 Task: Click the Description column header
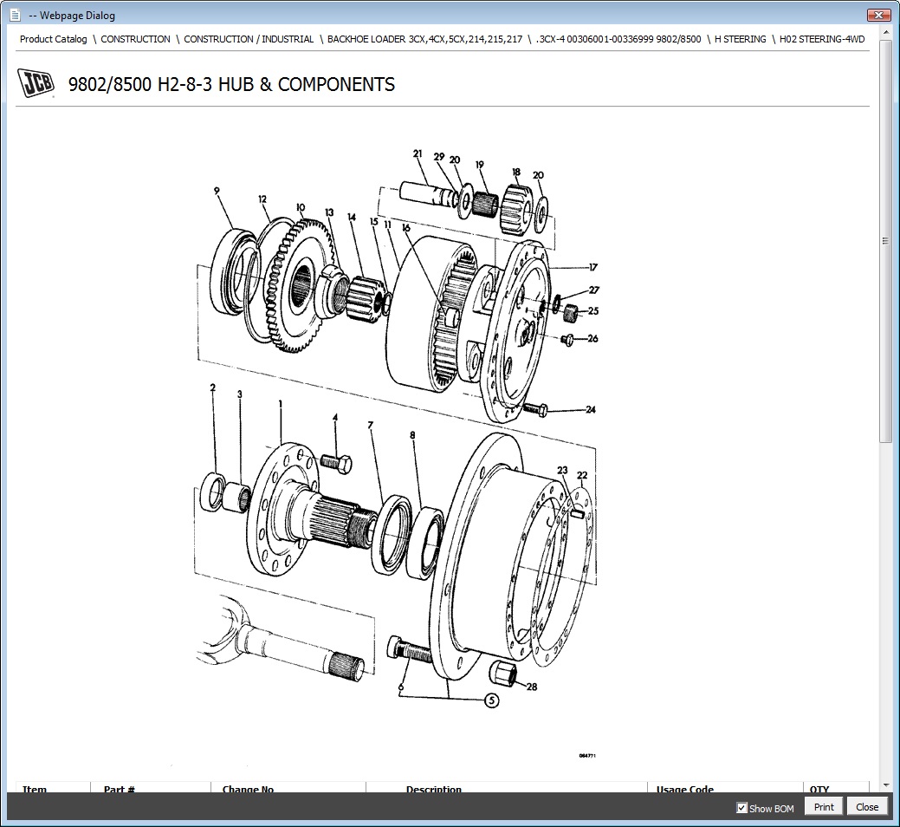433,789
